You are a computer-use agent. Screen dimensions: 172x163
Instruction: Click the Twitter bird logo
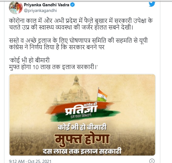(152, 4)
